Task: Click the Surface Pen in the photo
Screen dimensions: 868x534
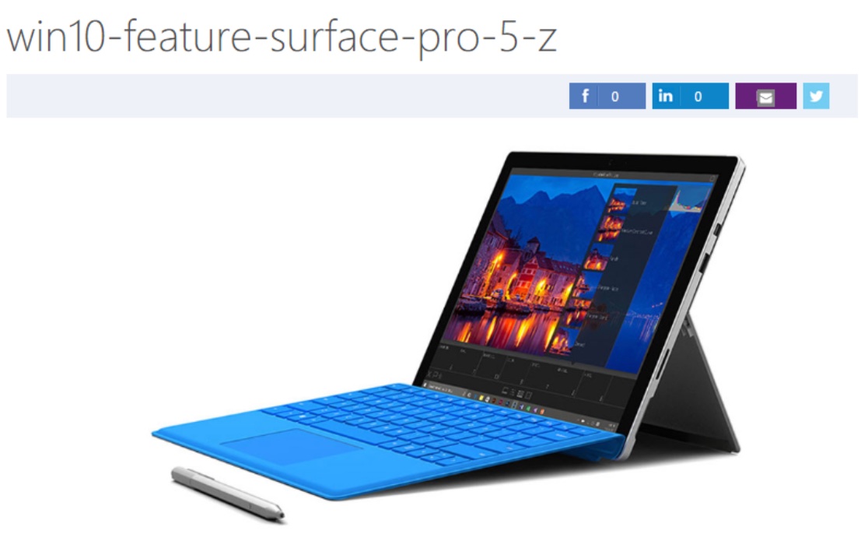Action: 228,493
